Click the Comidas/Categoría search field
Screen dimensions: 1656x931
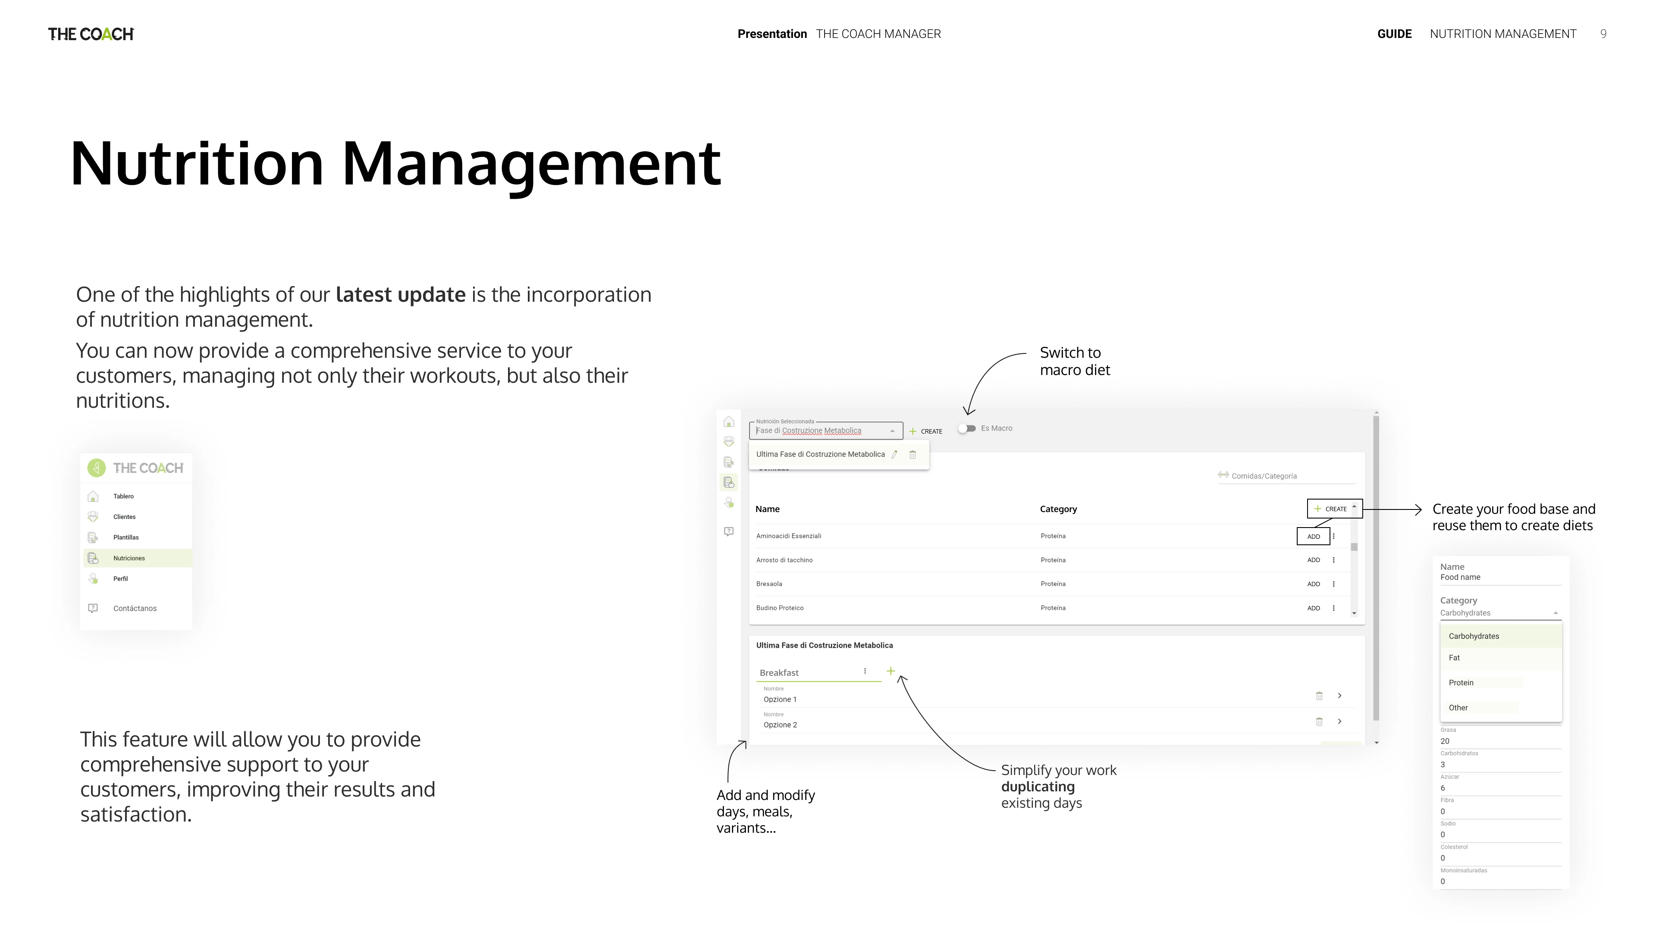pos(1287,476)
